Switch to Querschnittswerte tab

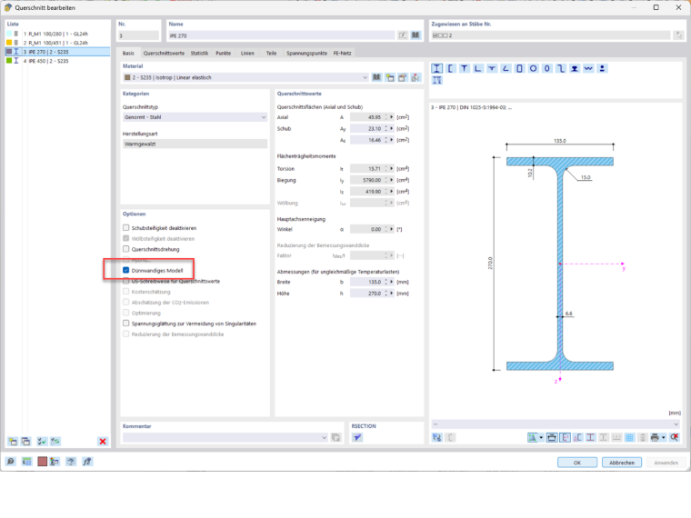pyautogui.click(x=164, y=54)
